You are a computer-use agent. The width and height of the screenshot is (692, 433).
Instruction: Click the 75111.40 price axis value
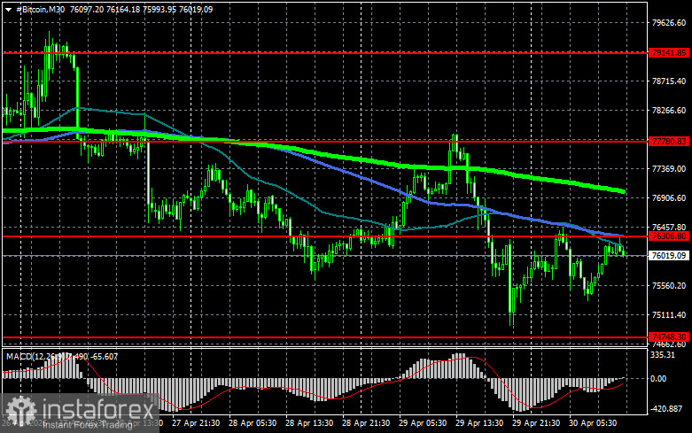(669, 315)
